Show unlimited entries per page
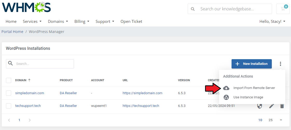 coord(281,120)
